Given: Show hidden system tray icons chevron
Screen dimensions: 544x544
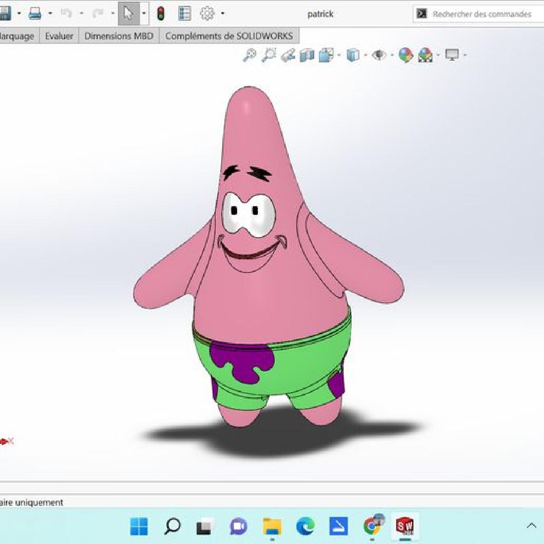Looking at the screenshot, I should click(531, 526).
